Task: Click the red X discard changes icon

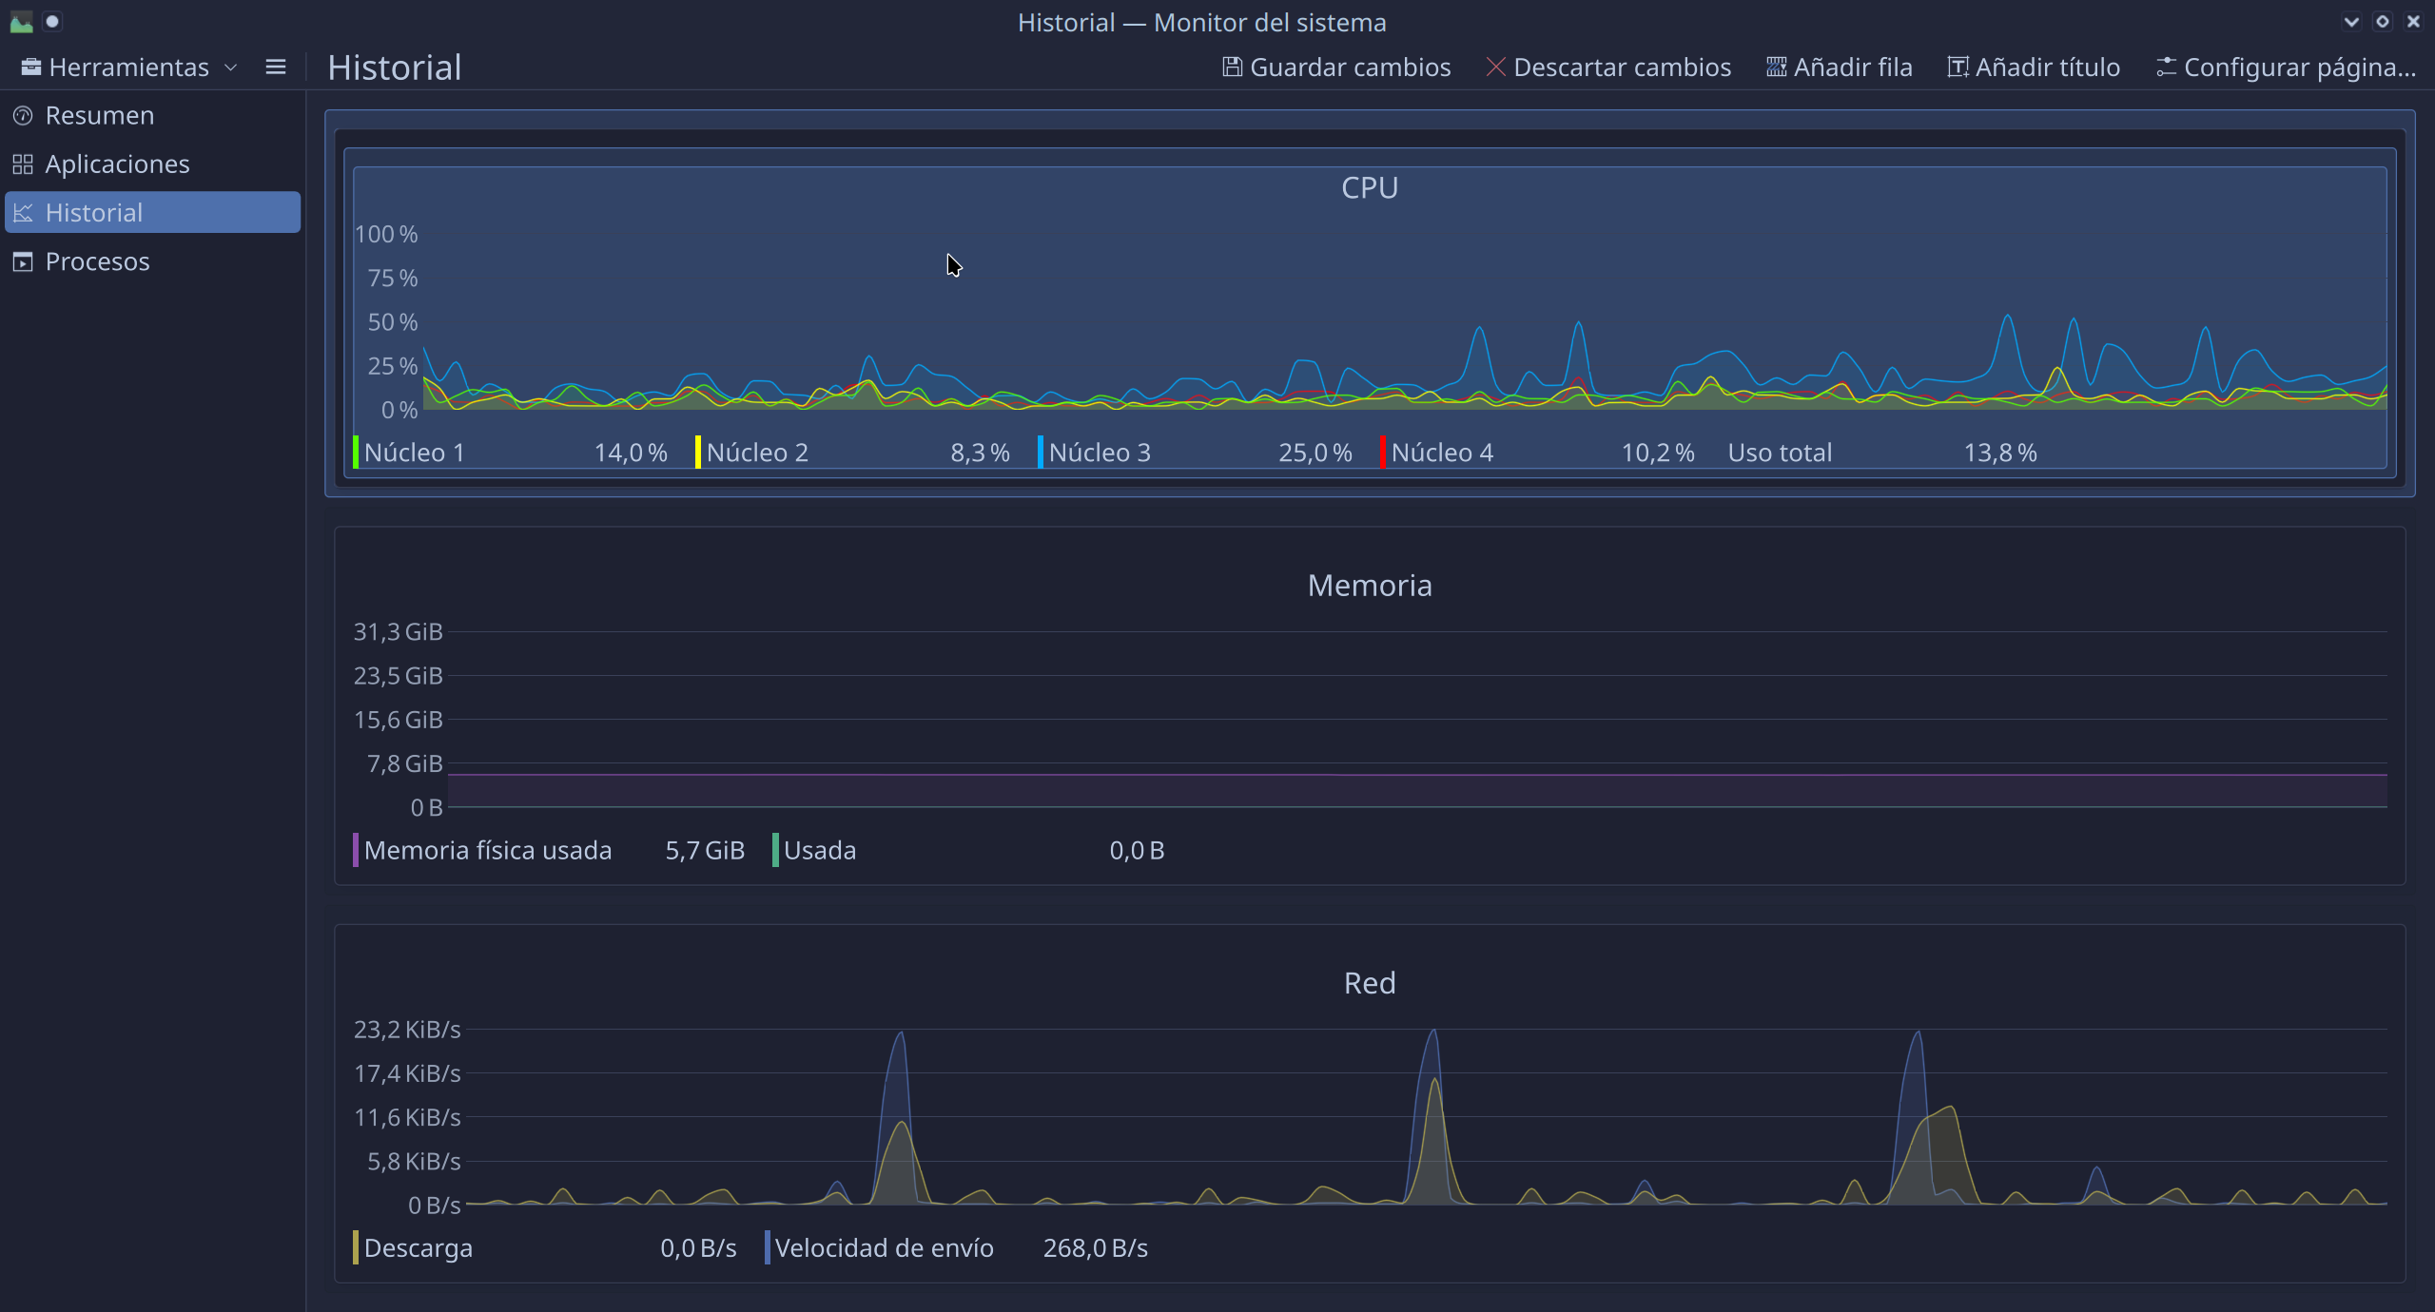Action: (x=1495, y=68)
